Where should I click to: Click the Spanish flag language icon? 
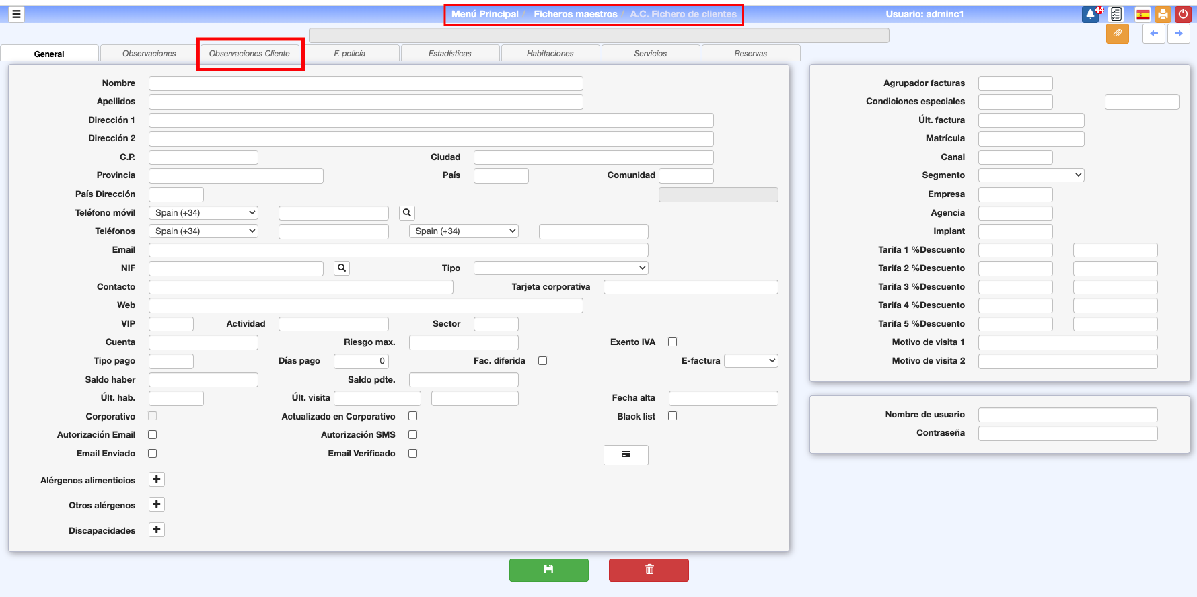click(x=1142, y=14)
